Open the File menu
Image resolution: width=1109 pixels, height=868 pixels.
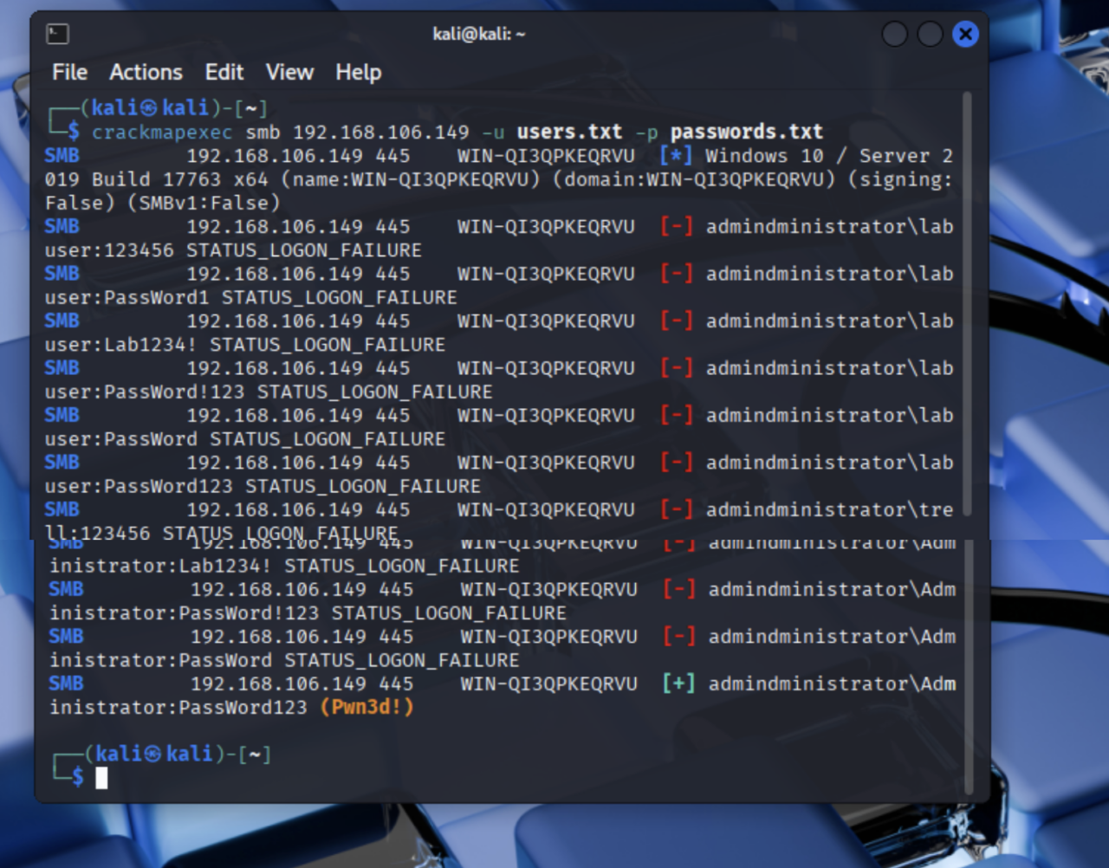(69, 72)
